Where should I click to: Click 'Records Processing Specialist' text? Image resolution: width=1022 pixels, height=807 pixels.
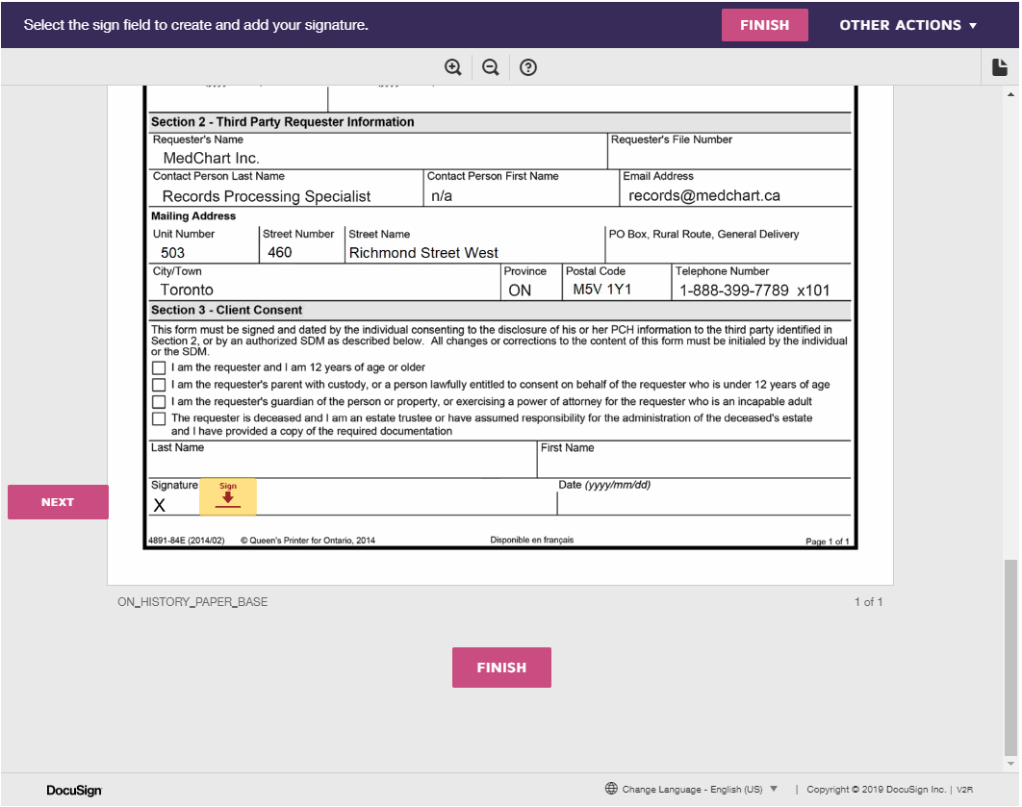pyautogui.click(x=266, y=196)
